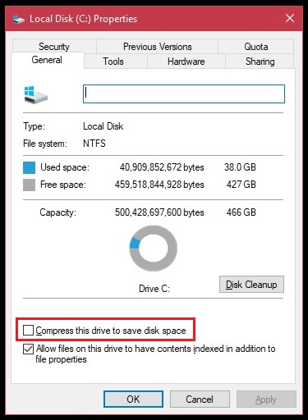This screenshot has height=420, width=308.
Task: Uncheck Allow files to have contents indexed
Action: click(x=28, y=349)
